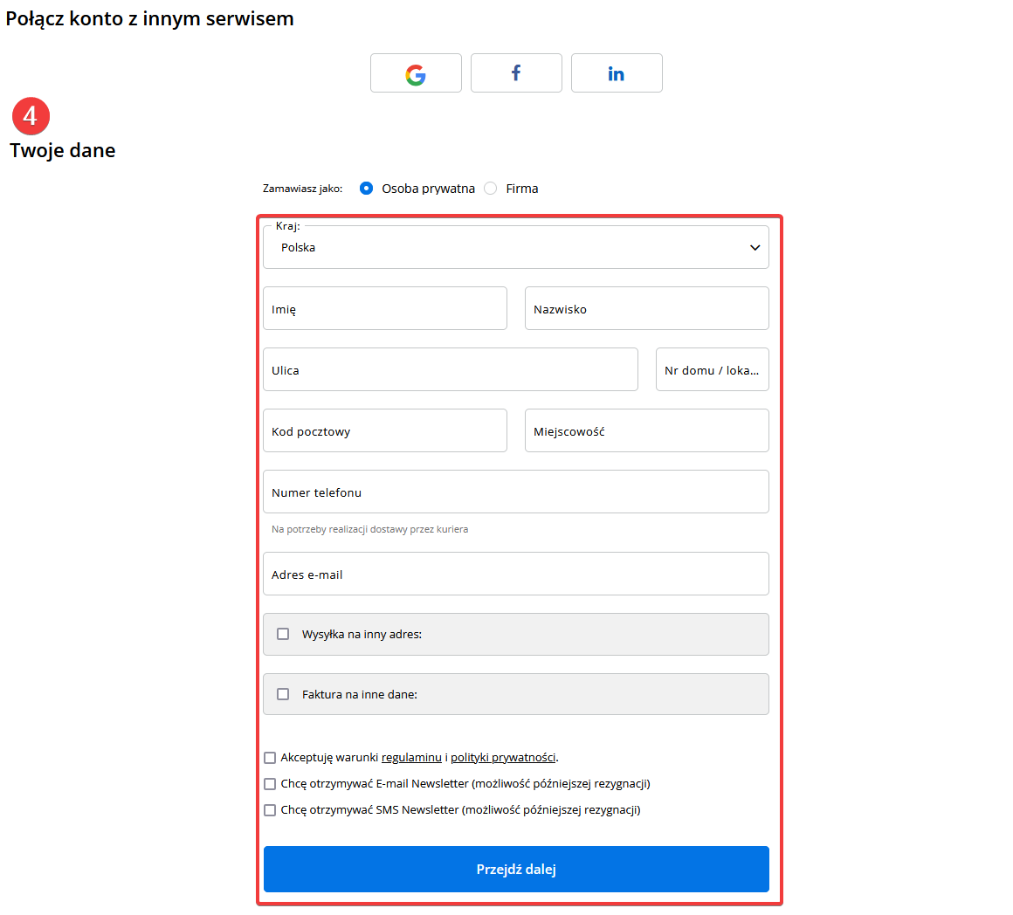
Task: Click the Miejscowość input field
Action: coord(646,431)
